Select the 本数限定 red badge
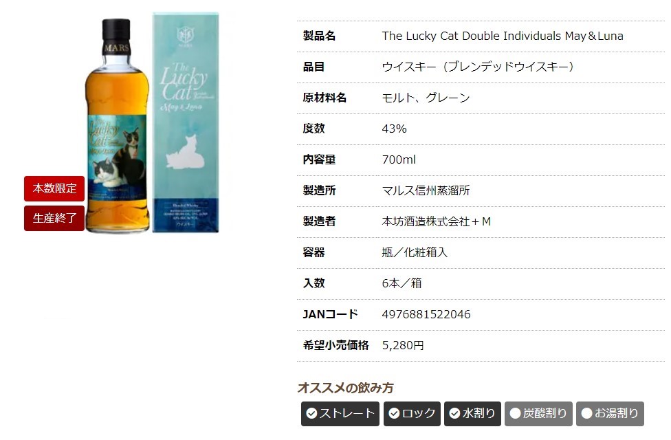The height and width of the screenshot is (440, 671). click(54, 188)
